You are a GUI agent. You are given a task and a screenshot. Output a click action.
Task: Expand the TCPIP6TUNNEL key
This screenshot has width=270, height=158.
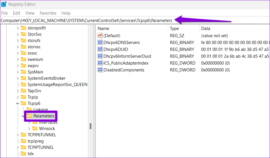tap(18, 135)
